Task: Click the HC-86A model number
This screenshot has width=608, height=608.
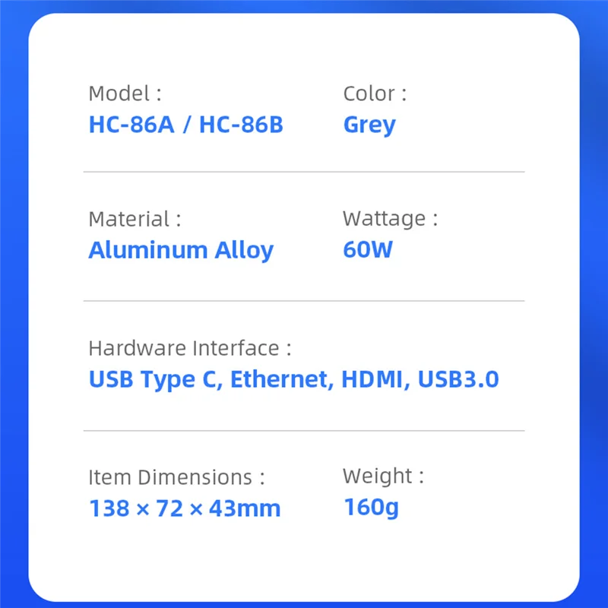Action: pyautogui.click(x=131, y=125)
